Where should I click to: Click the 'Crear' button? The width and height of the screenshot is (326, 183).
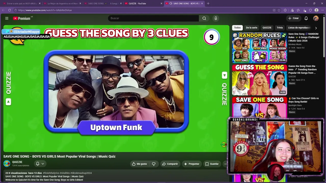[293, 18]
